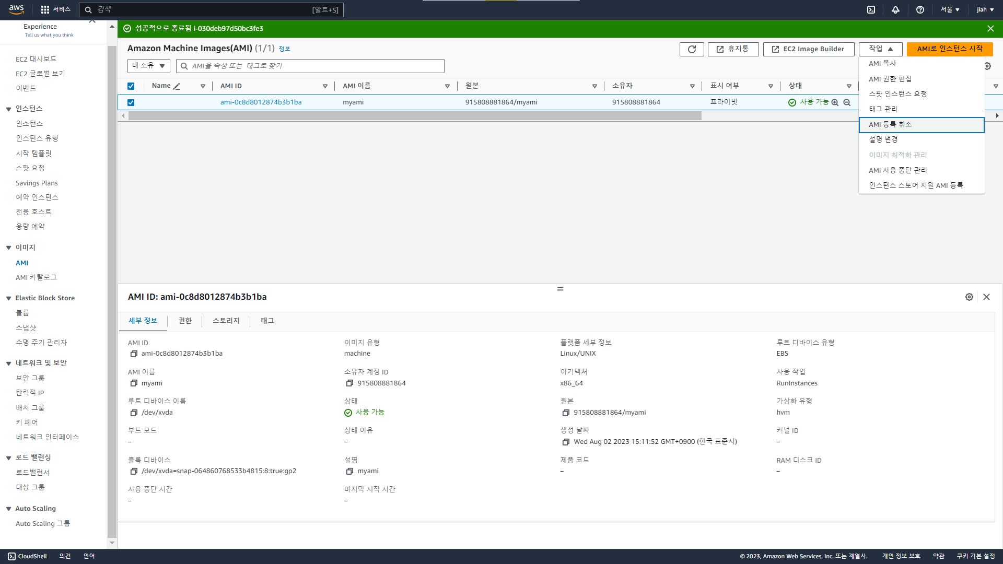Uncheck the myami AMI row checkbox
Image resolution: width=1003 pixels, height=564 pixels.
(x=131, y=102)
